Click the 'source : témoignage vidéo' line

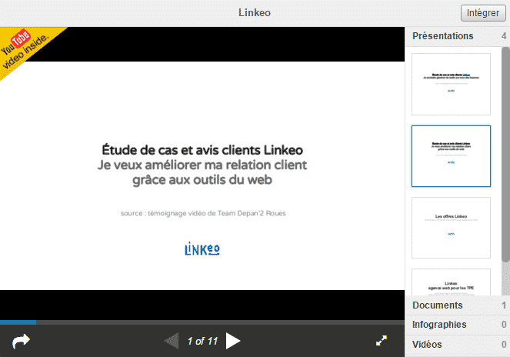pos(203,213)
